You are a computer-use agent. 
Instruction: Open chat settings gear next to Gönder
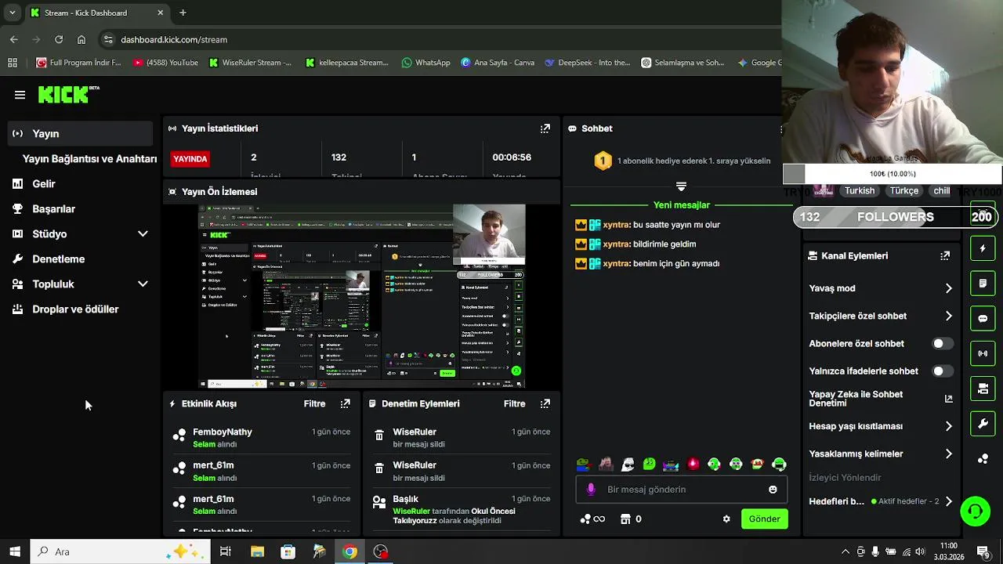coord(726,519)
